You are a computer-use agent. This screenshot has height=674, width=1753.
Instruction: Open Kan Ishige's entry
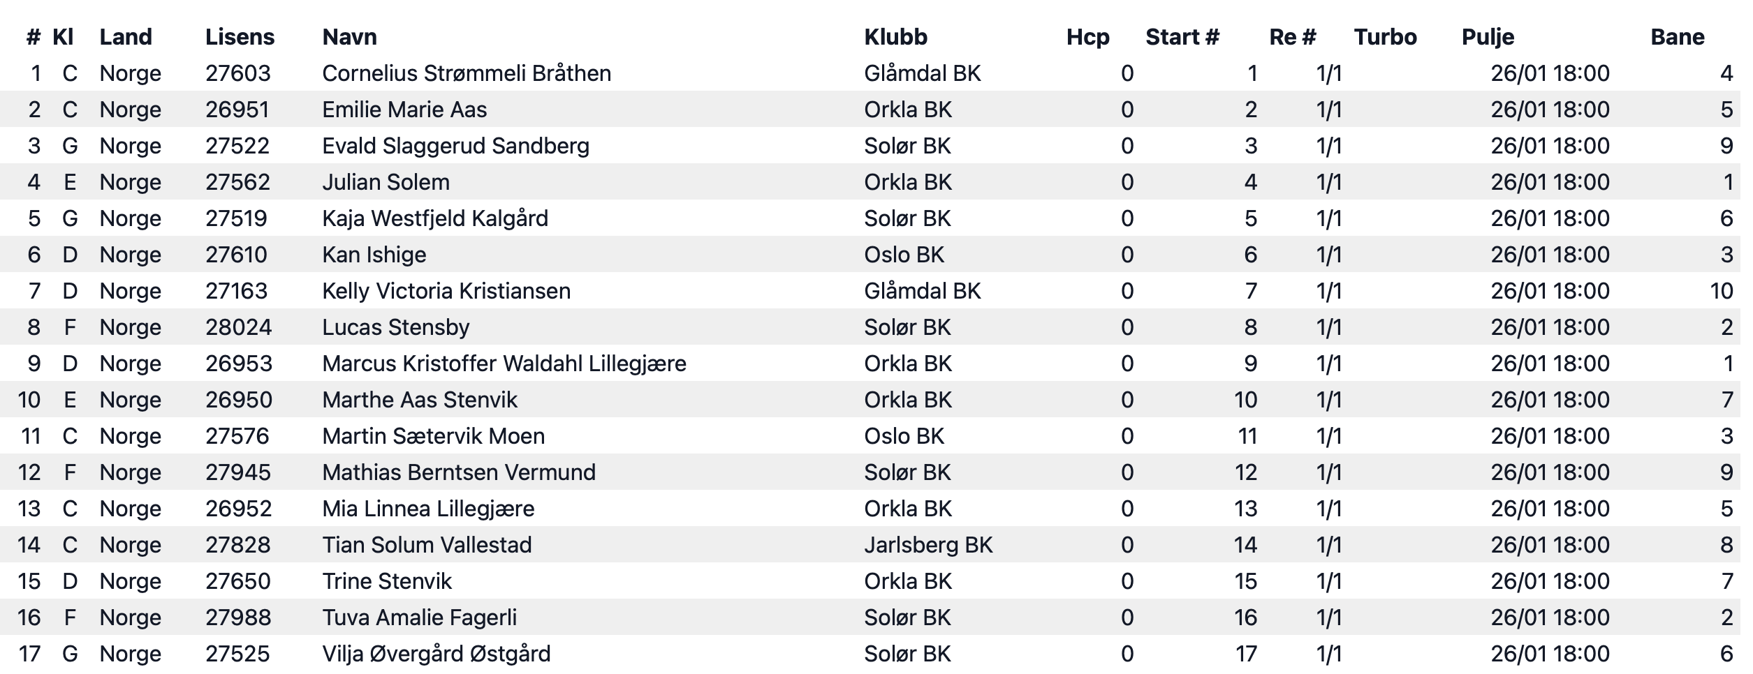tap(374, 255)
